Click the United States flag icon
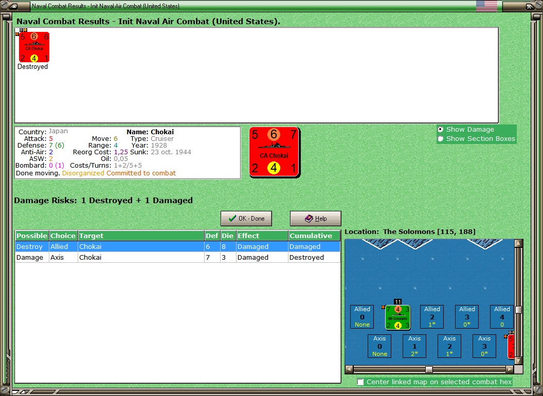The width and height of the screenshot is (543, 396). point(486,6)
